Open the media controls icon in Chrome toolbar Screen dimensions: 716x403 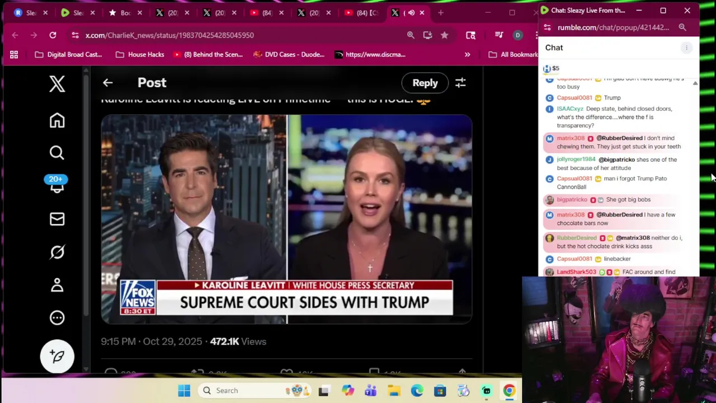coord(499,35)
